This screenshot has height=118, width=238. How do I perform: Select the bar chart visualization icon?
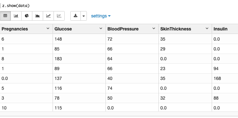click(x=16, y=16)
